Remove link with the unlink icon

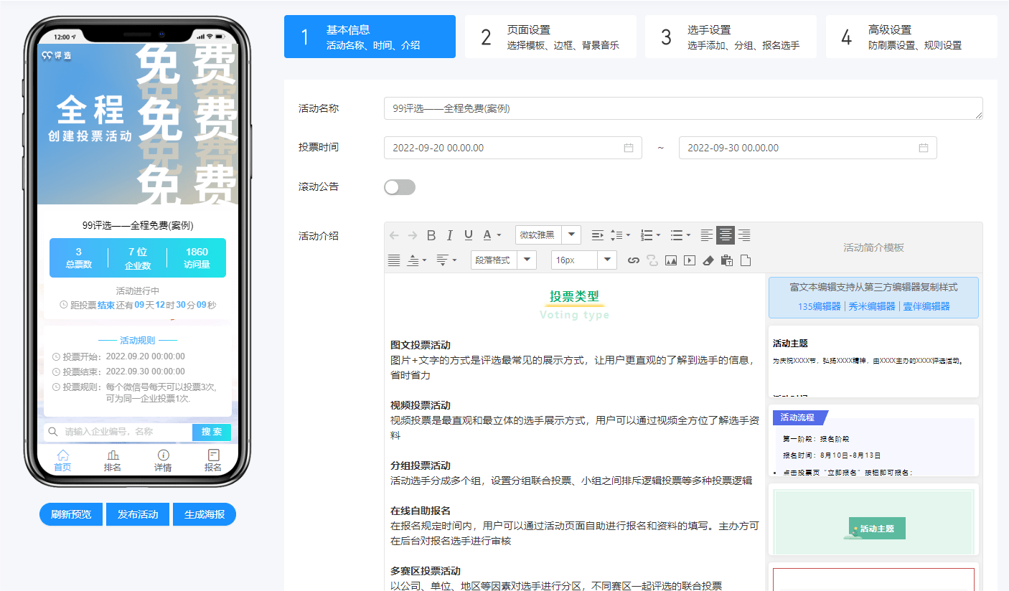[x=652, y=260]
